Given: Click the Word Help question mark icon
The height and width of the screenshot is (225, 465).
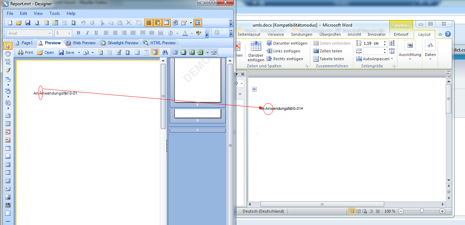Looking at the screenshot, I should (x=448, y=34).
